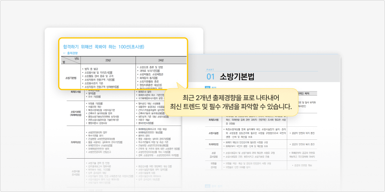Click the heading 합격하기 위해선 꼭봐야 하는 100선
Image resolution: width=385 pixels, height=192 pixels.
click(x=104, y=46)
